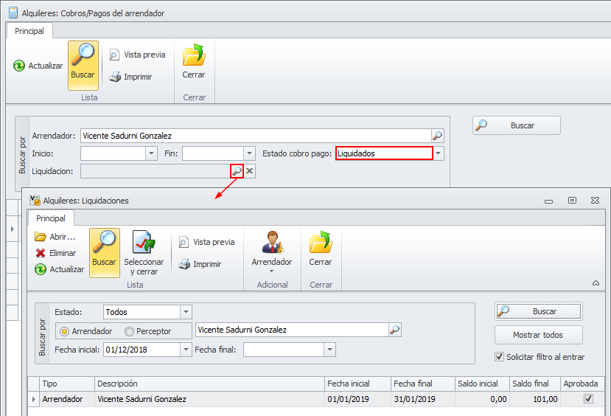This screenshot has height=416, width=611.
Task: Expand the Estado dropdown showing Todos
Action: pos(186,312)
